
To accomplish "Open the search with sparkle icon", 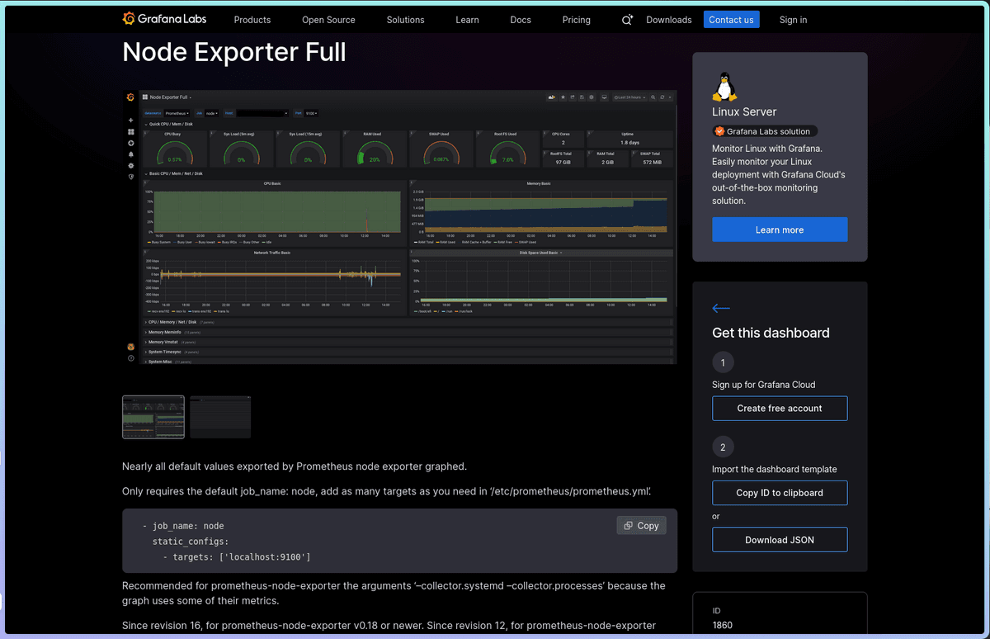I will point(627,20).
